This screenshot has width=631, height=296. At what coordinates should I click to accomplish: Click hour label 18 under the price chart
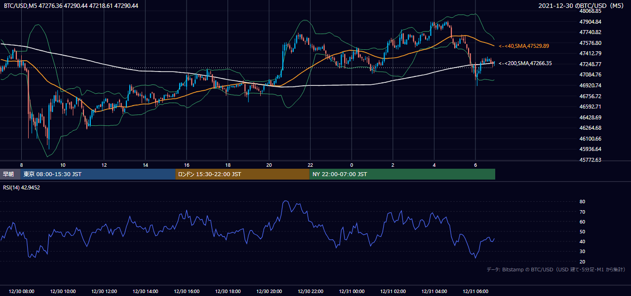click(x=228, y=165)
